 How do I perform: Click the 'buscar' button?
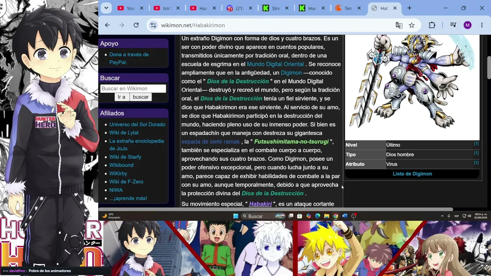[x=141, y=97]
